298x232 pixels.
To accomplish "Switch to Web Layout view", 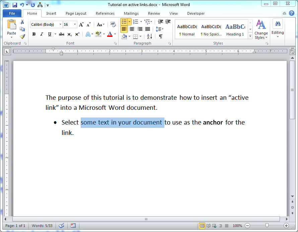I will point(214,226).
